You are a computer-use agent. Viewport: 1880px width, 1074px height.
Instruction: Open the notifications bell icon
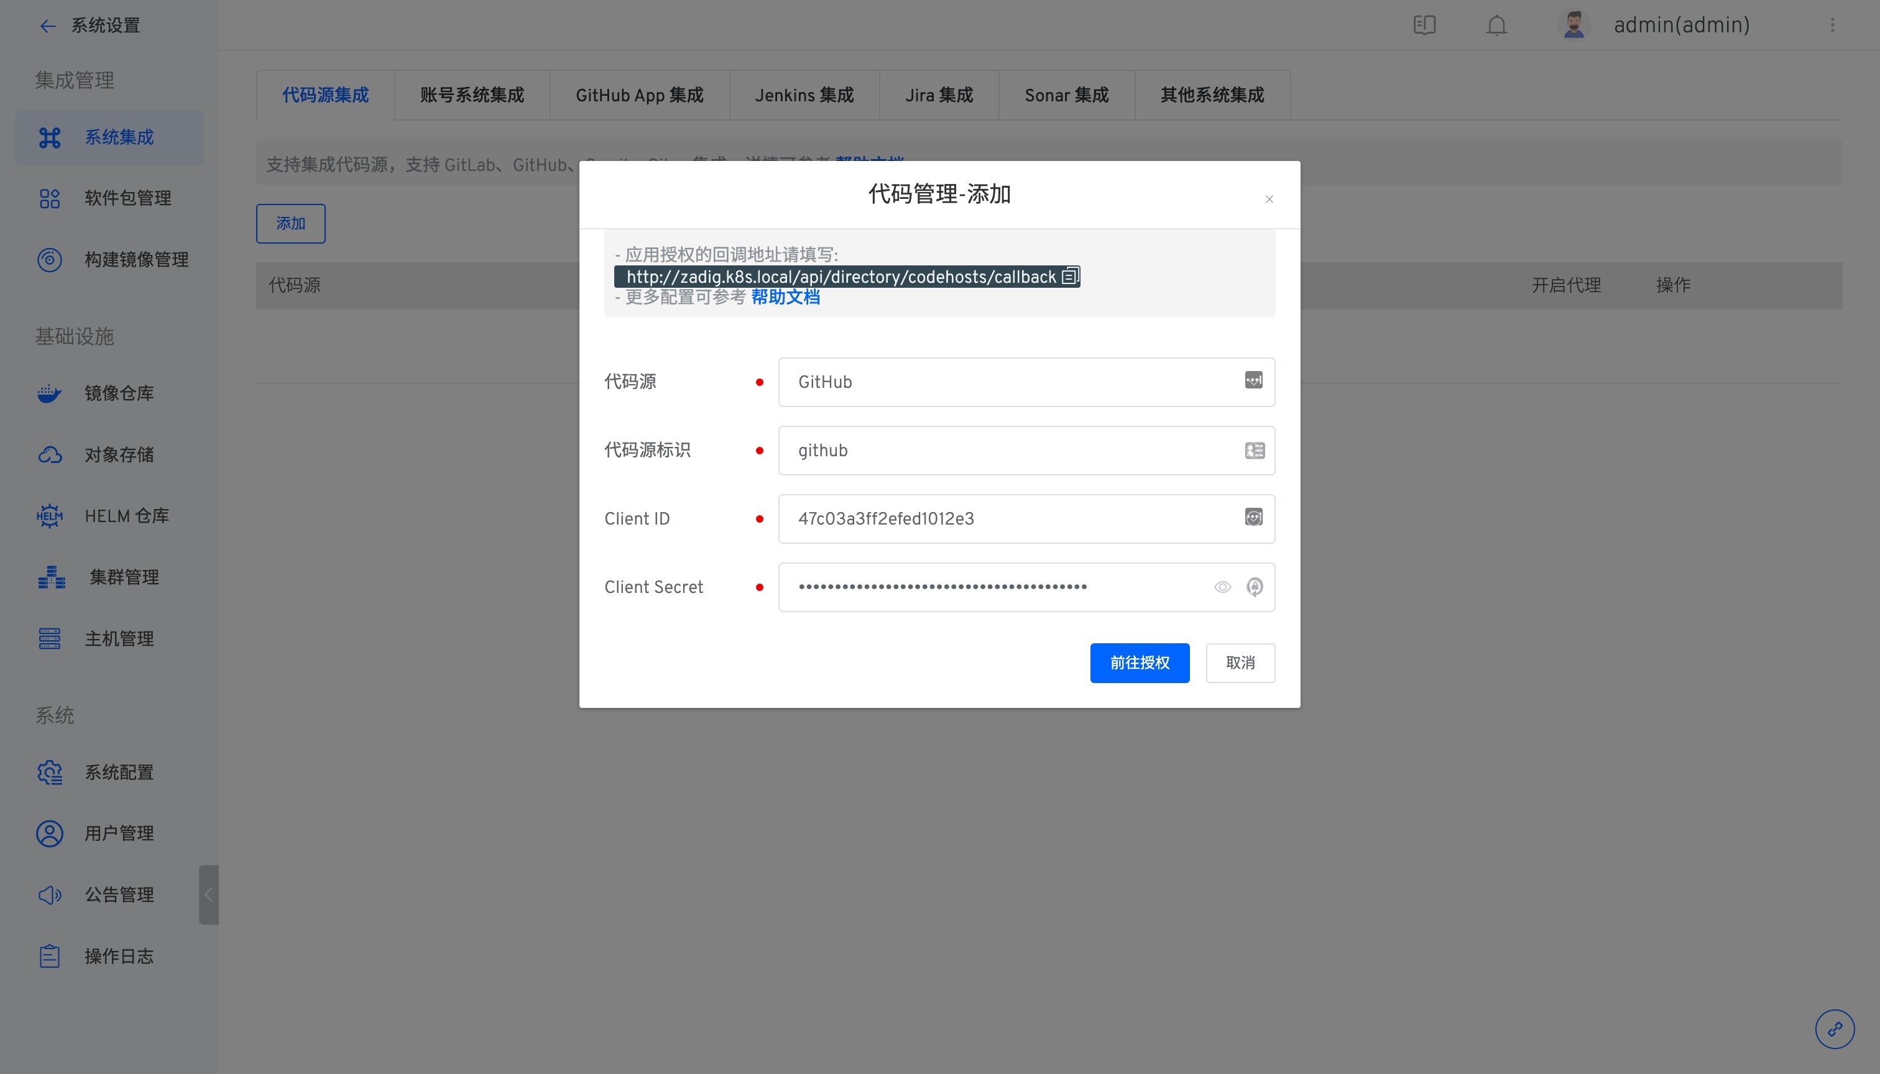coord(1496,25)
